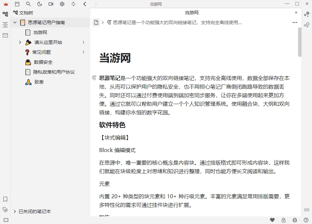Toggle dark mode moon icon
The image size is (312, 224).
[40, 4]
